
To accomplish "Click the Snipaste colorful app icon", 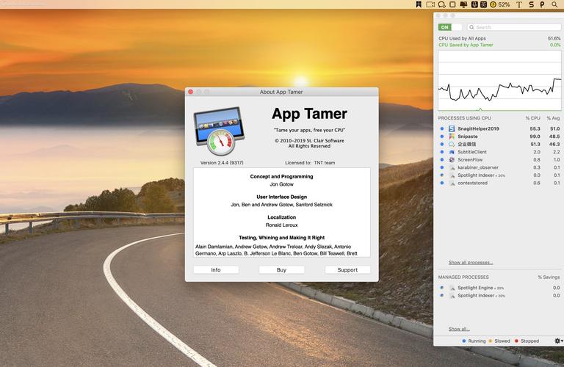I will click(452, 137).
